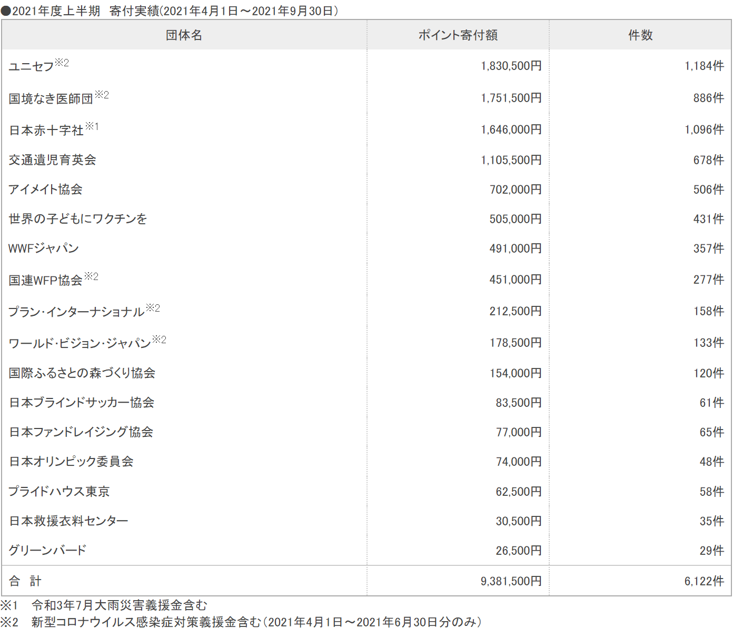
Task: Click the 431件 count cell
Action: (709, 219)
